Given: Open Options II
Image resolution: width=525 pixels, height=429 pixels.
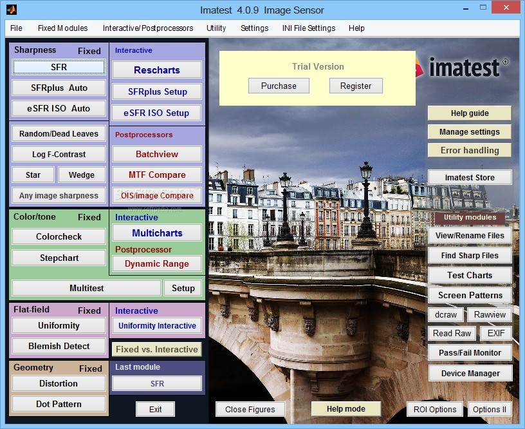Looking at the screenshot, I should pyautogui.click(x=490, y=409).
